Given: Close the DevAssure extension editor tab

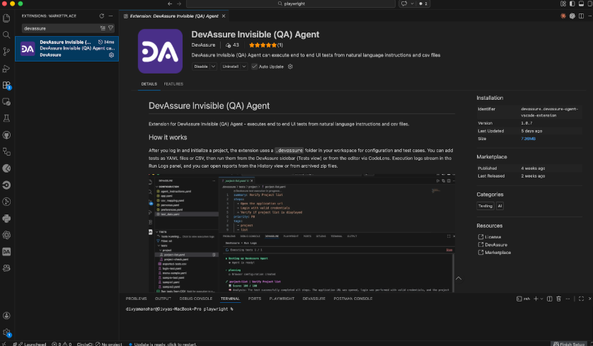Looking at the screenshot, I should click(x=224, y=16).
